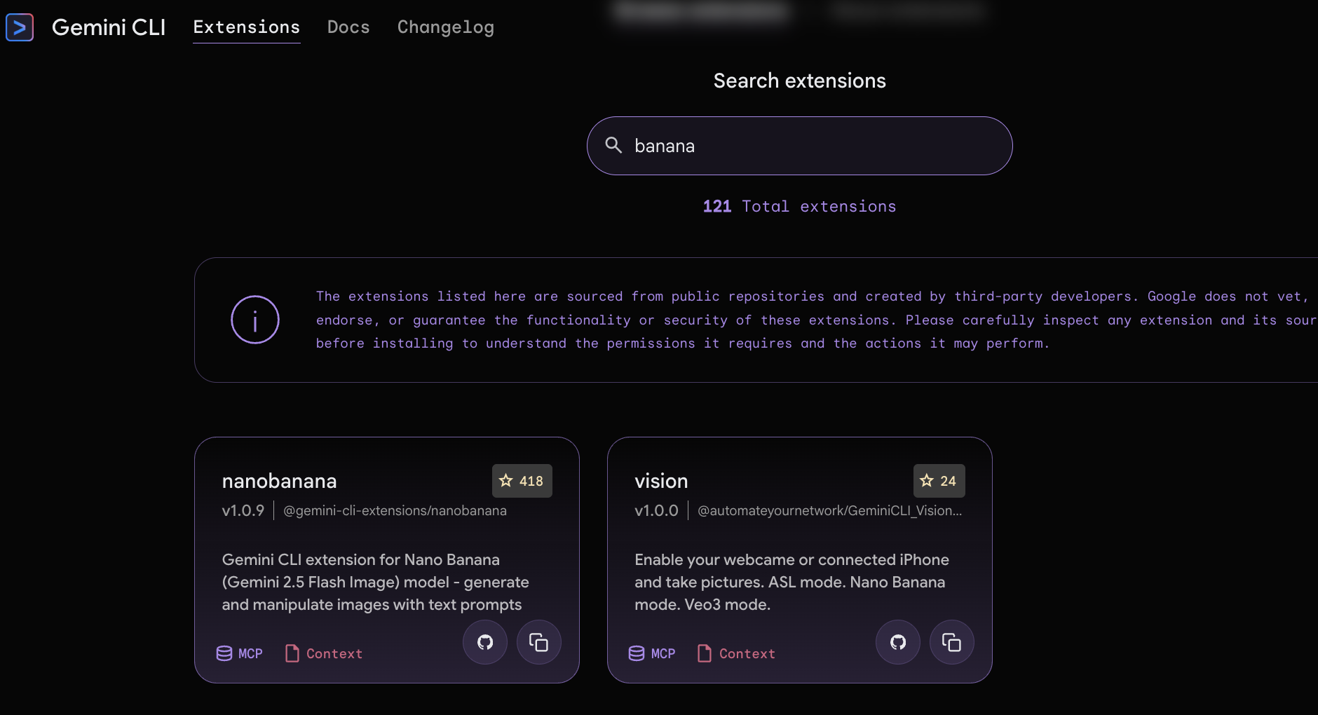Open the @gemini-cli-extensions/nanobanana link
Screen dimensions: 1318x715
[x=395, y=511]
